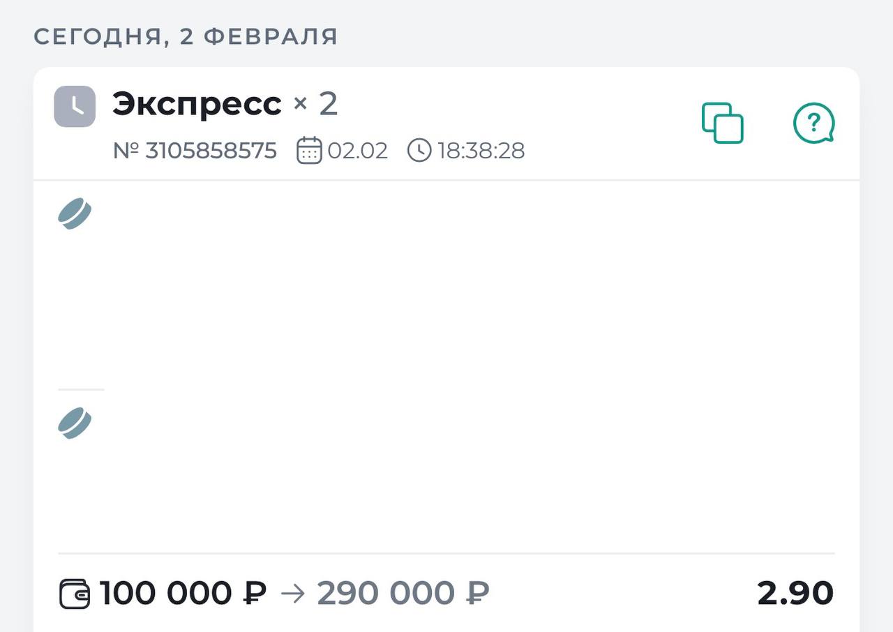Click the pending status clock icon
893x632 pixels.
click(75, 107)
